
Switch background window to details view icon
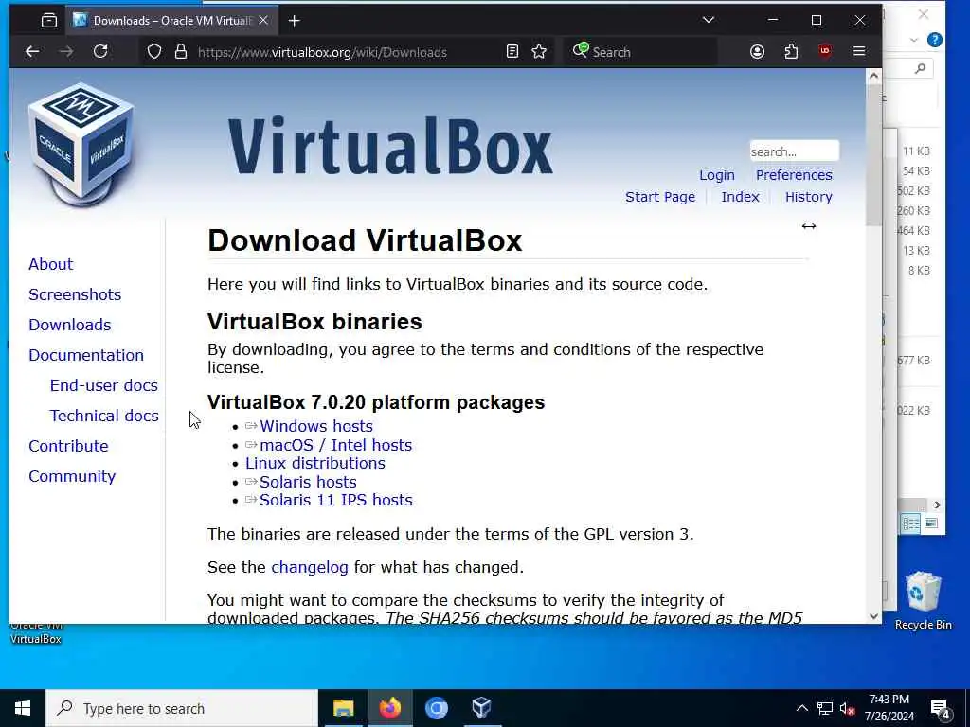point(911,523)
